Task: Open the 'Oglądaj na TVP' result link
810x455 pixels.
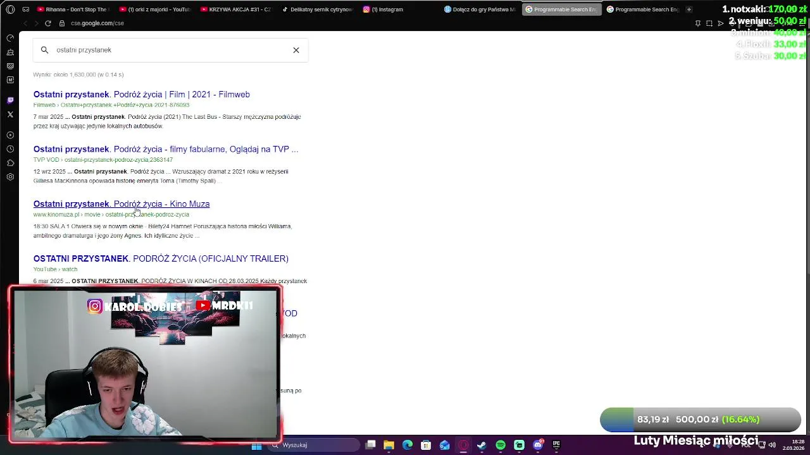Action: pyautogui.click(x=166, y=149)
